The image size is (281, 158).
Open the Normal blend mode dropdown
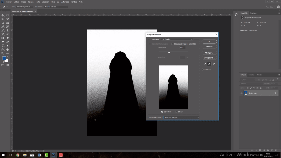click(251, 84)
